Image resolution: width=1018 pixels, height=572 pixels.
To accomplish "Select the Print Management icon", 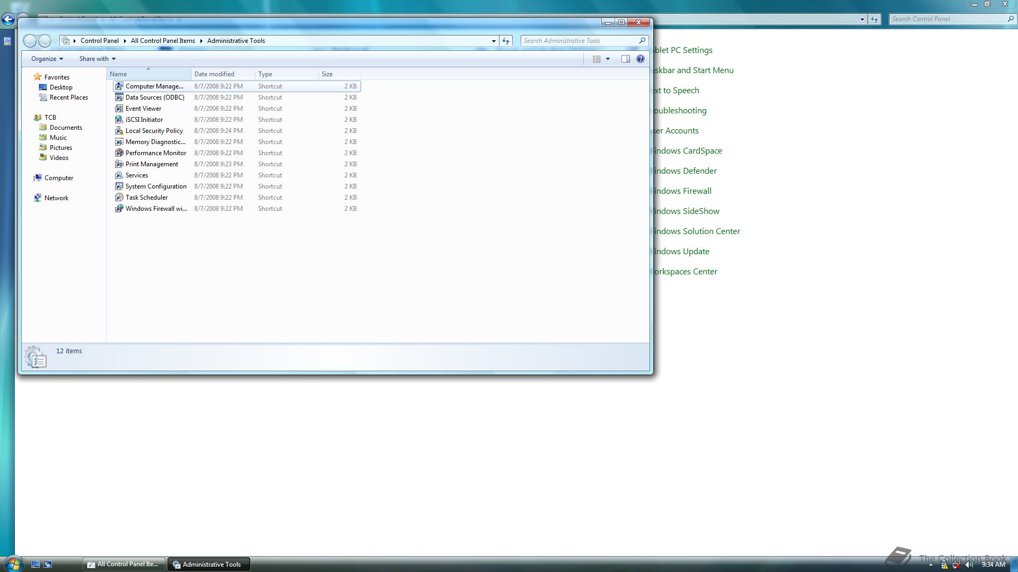I will coord(119,164).
